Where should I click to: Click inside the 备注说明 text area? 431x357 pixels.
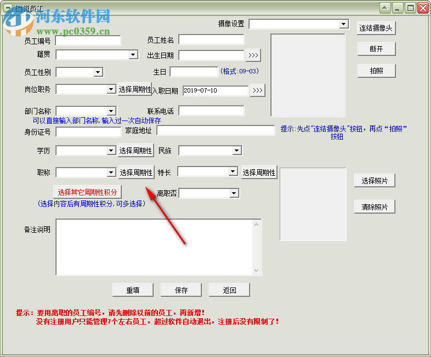154,247
